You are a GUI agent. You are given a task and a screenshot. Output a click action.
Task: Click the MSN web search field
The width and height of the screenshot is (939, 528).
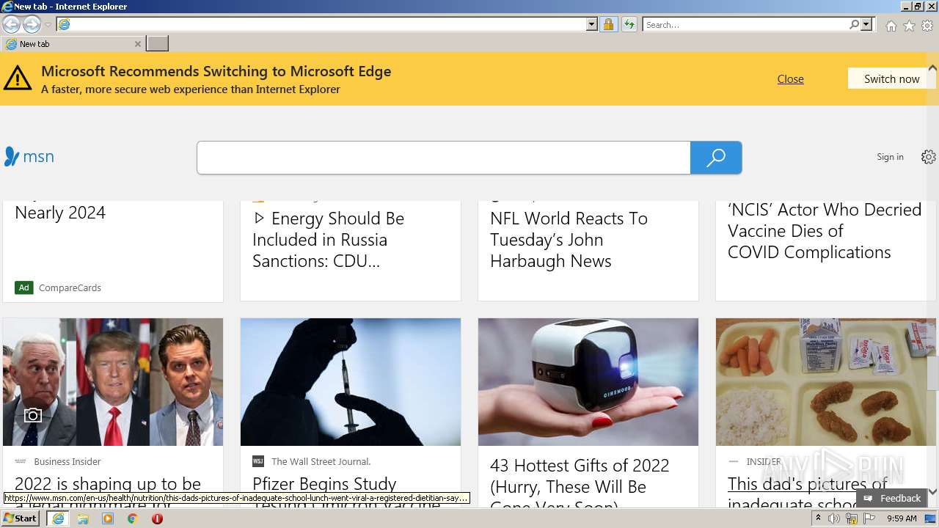444,158
